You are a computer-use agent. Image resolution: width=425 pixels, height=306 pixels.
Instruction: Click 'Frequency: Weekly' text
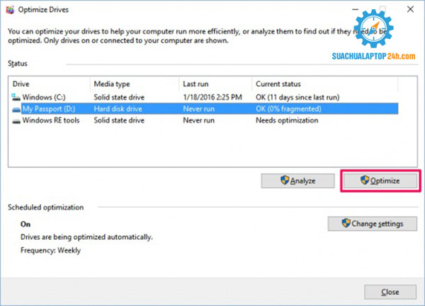[x=51, y=250]
